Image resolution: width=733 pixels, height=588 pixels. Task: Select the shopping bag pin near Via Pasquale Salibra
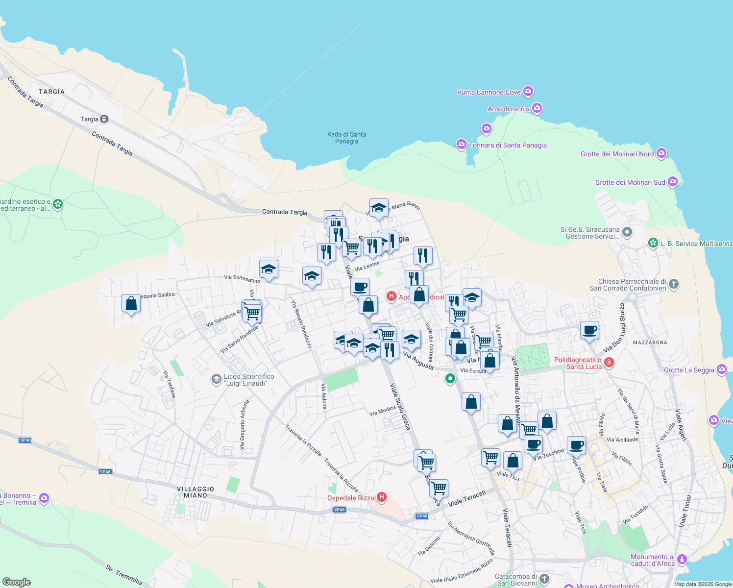(131, 303)
